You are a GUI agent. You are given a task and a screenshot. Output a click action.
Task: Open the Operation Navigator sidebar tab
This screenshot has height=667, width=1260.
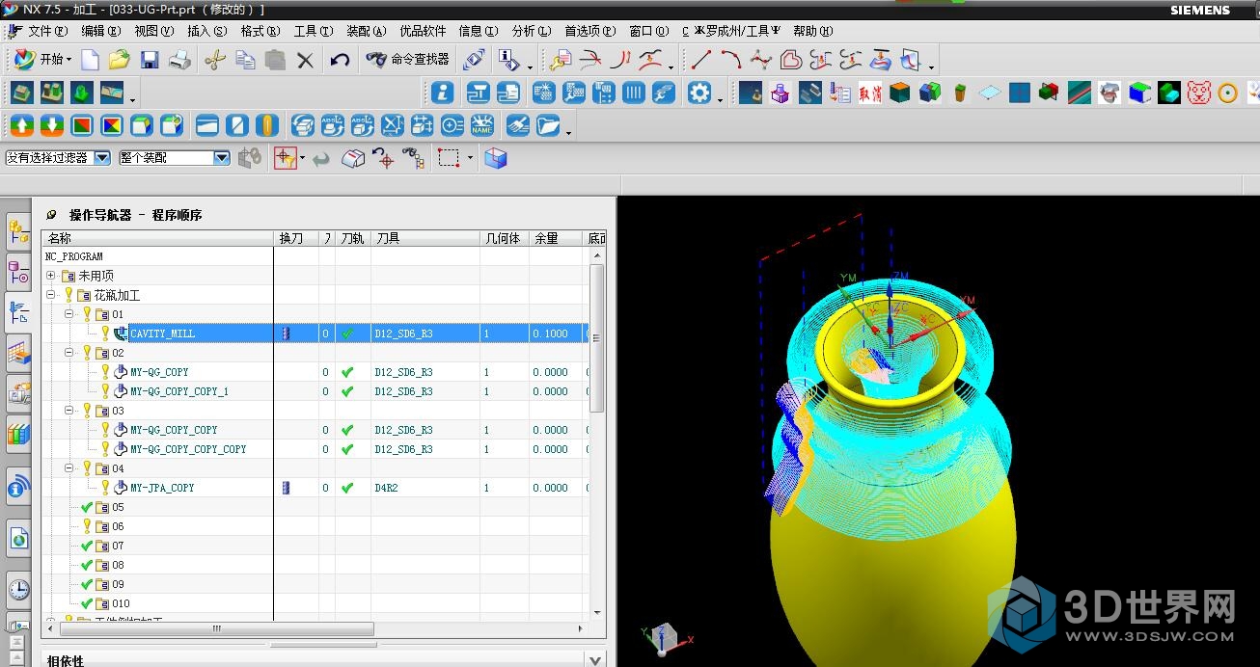[18, 311]
